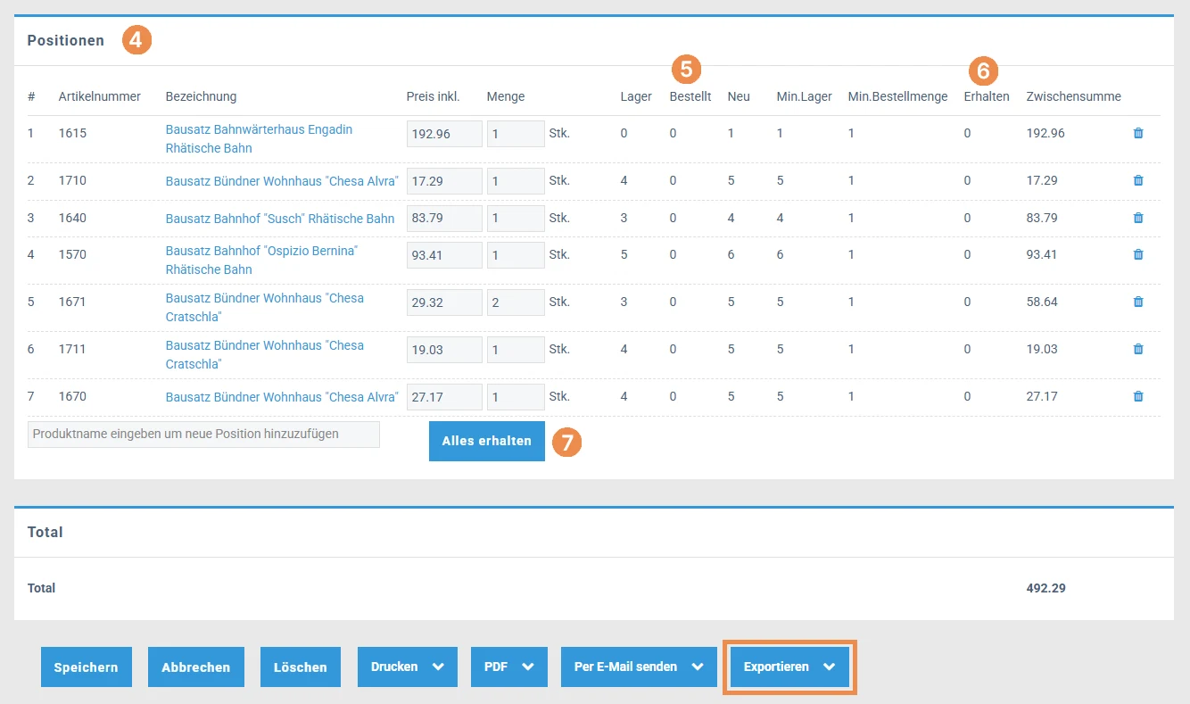Remove article 1670 row via trash icon
The height and width of the screenshot is (704, 1190).
tap(1137, 396)
